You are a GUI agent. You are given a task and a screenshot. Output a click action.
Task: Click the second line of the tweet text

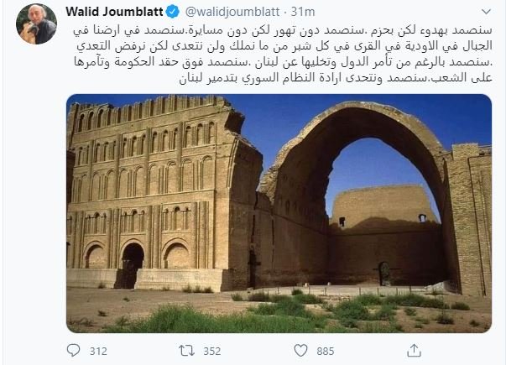[x=284, y=46]
